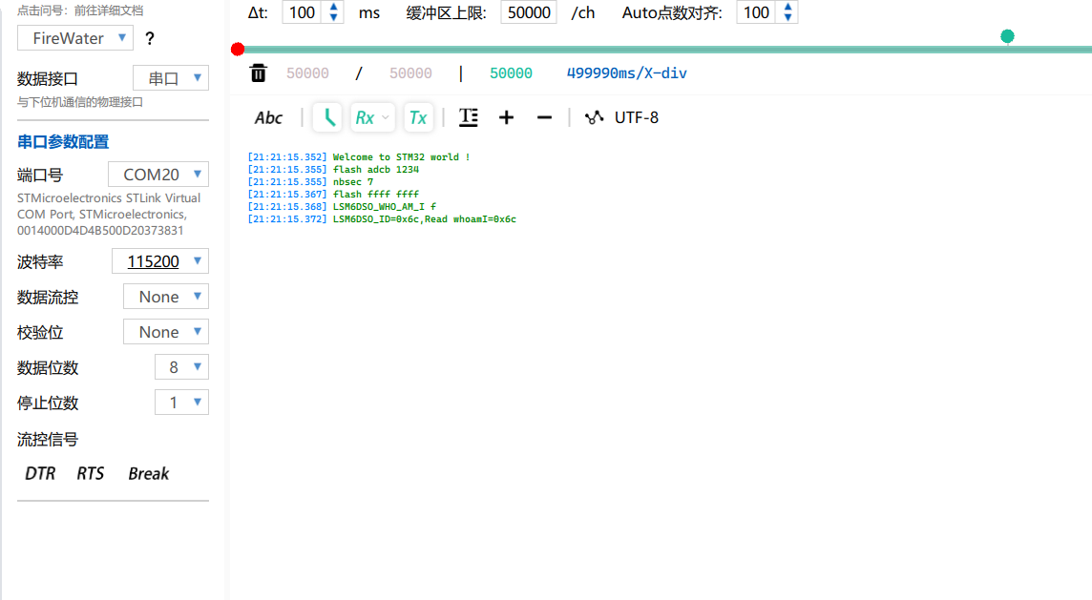
Task: Increase font size with plus icon
Action: pyautogui.click(x=506, y=117)
